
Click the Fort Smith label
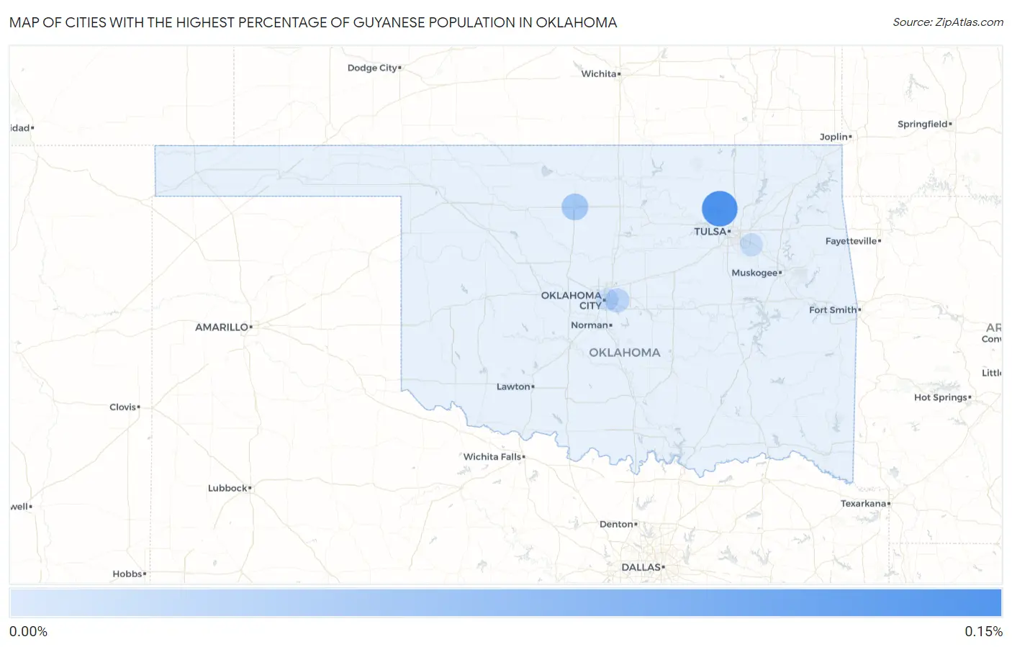pos(833,310)
